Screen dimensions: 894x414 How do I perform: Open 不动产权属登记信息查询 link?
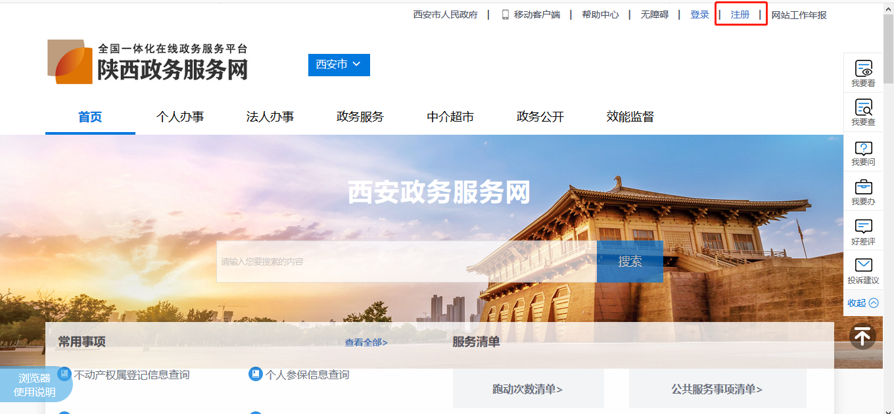coord(131,375)
